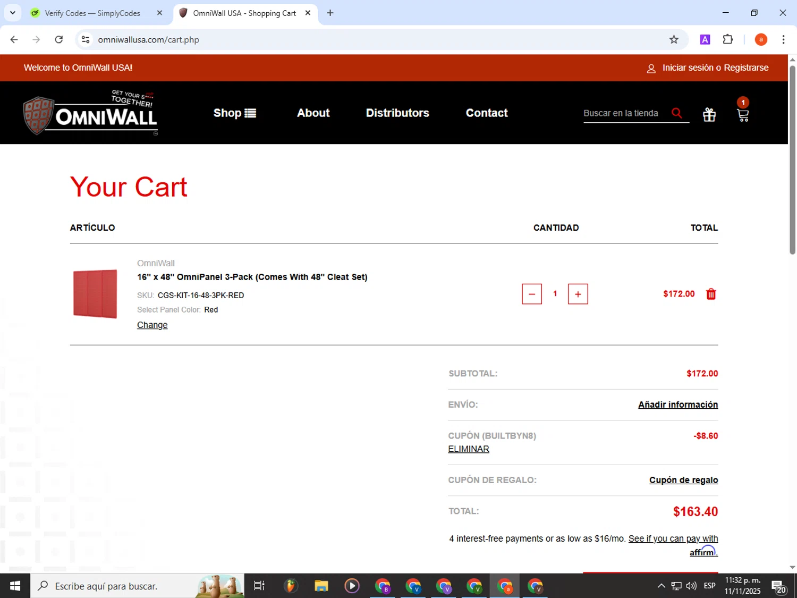Open the Contact page
Image resolution: width=797 pixels, height=598 pixels.
coord(487,113)
